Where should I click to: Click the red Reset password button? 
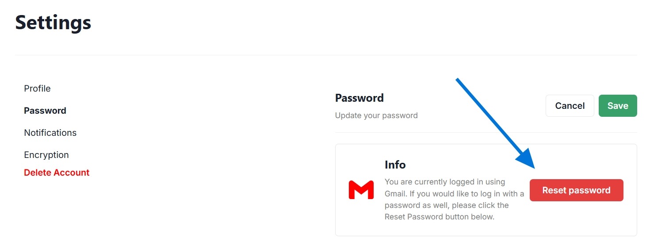[x=576, y=190]
